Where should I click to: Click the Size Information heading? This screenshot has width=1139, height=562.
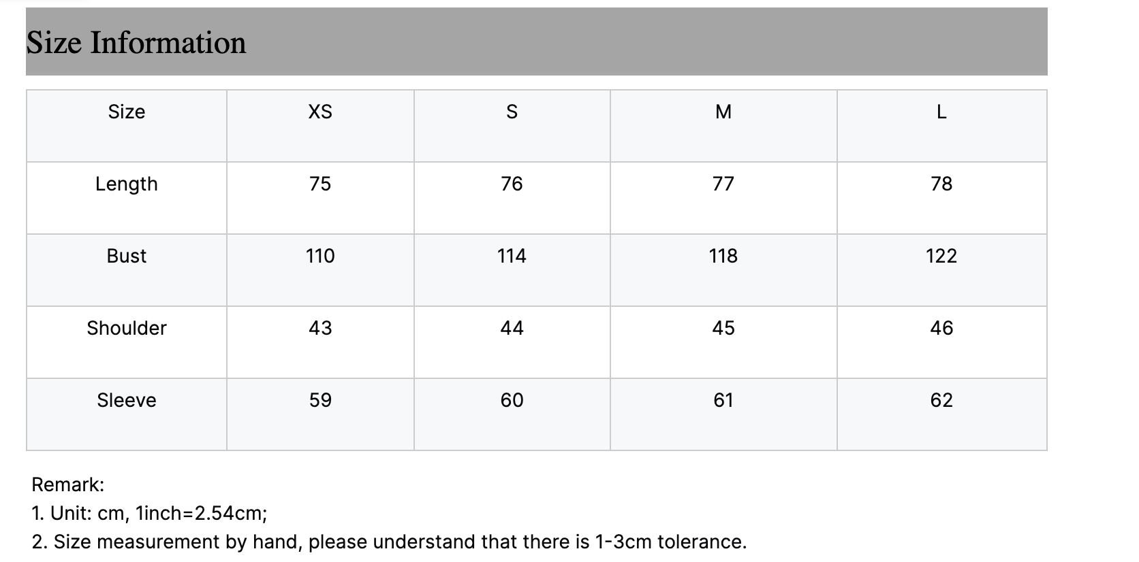click(136, 42)
